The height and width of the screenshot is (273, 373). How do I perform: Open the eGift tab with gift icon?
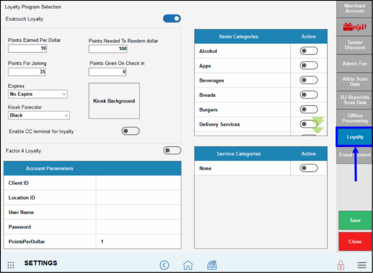[x=354, y=27]
